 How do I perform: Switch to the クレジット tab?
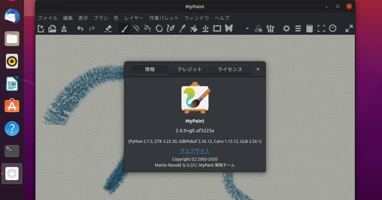190,69
